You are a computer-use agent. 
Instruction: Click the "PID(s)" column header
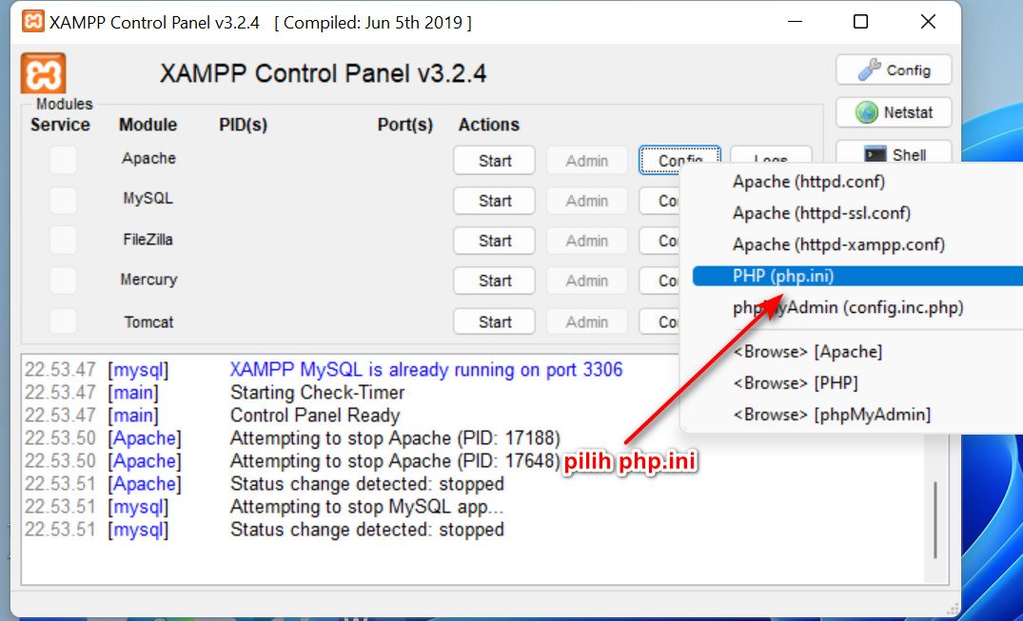click(x=244, y=125)
